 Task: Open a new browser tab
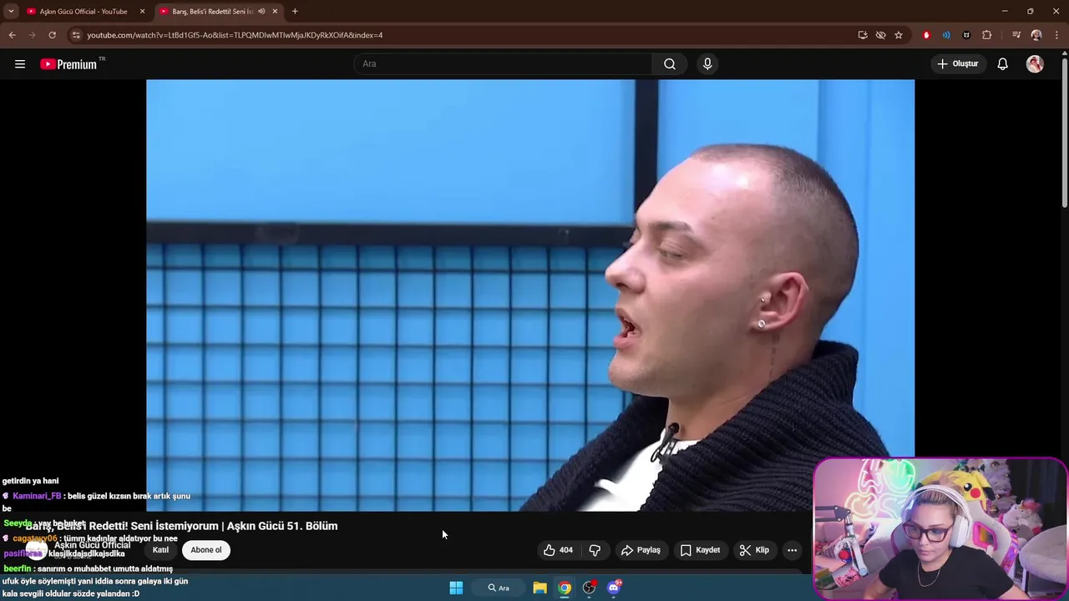[295, 12]
